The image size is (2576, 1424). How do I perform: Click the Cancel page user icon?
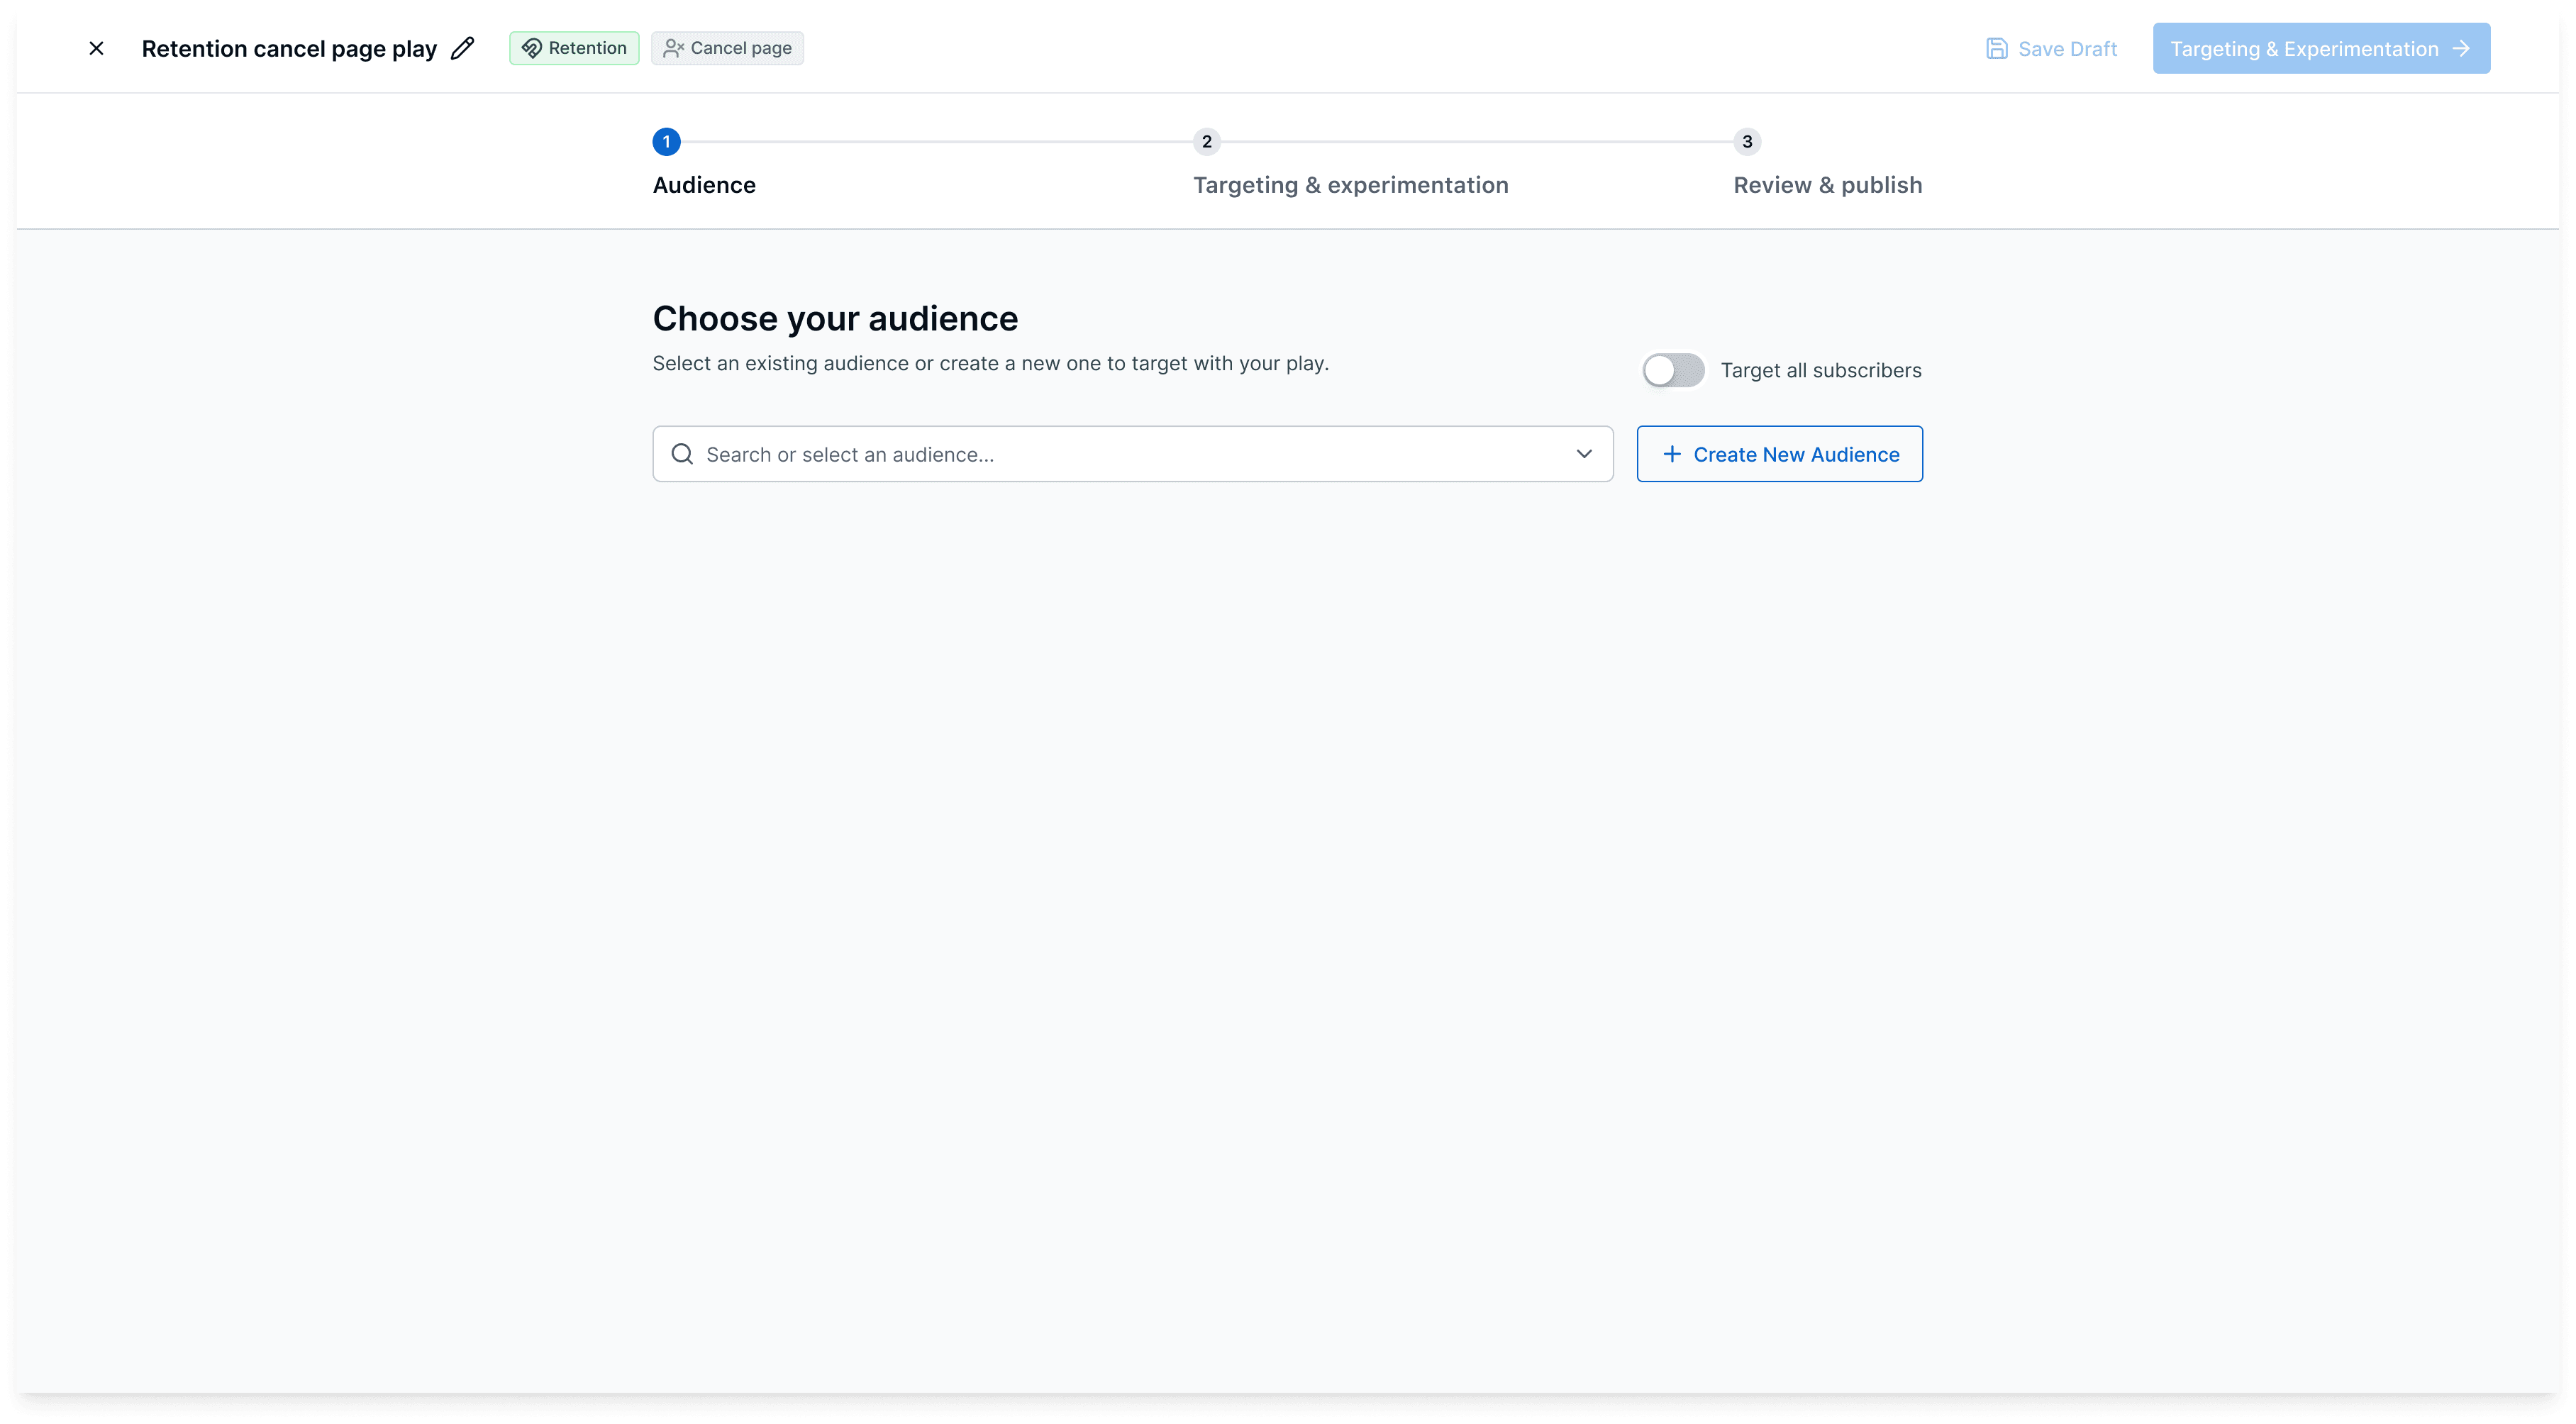pyautogui.click(x=673, y=48)
